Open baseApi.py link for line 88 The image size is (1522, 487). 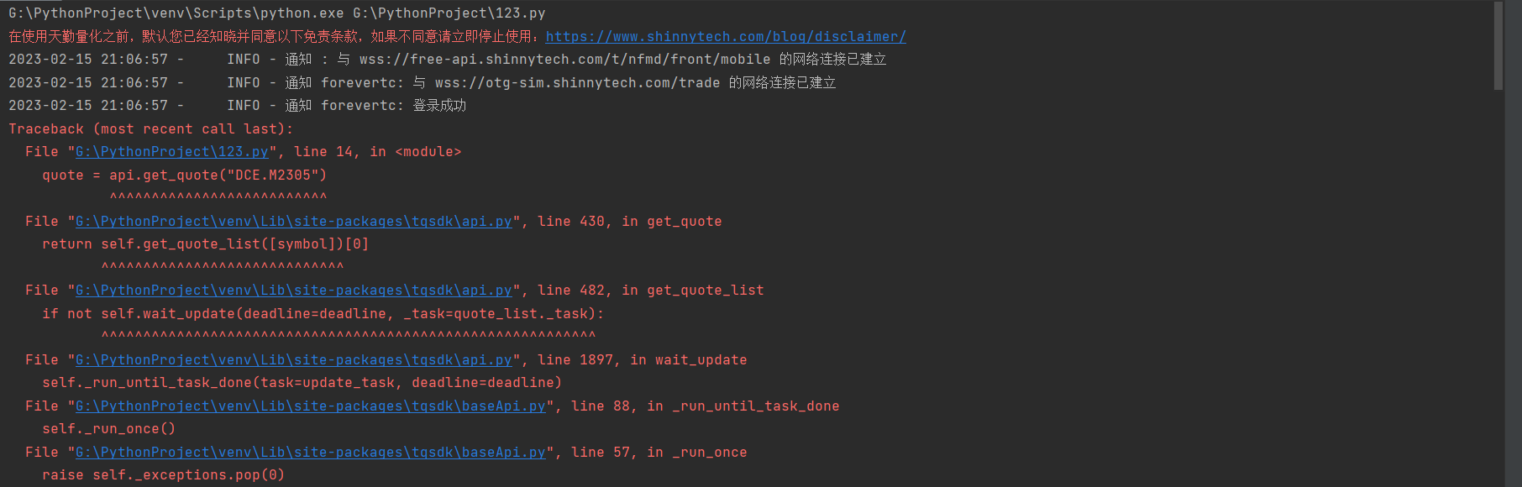click(311, 406)
